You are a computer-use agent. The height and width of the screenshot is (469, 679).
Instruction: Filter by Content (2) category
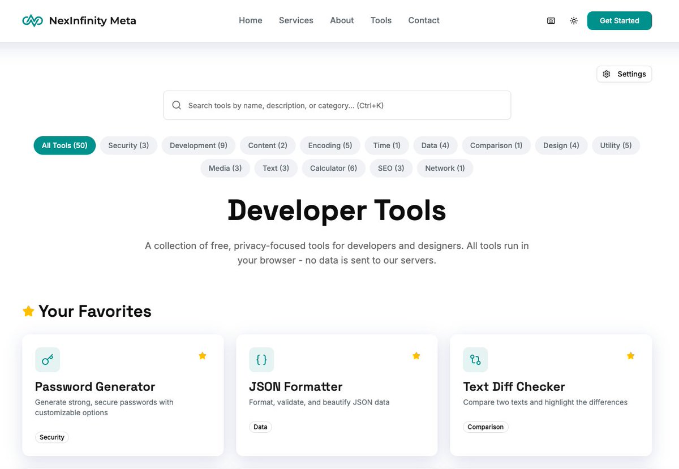coord(268,145)
